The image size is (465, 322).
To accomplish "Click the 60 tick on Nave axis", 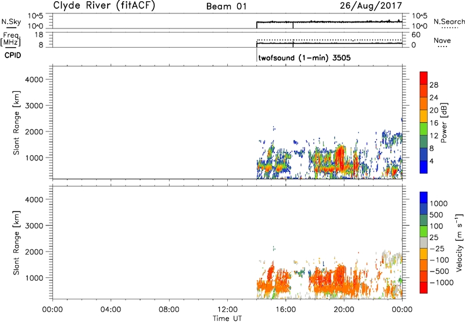I will click(416, 35).
